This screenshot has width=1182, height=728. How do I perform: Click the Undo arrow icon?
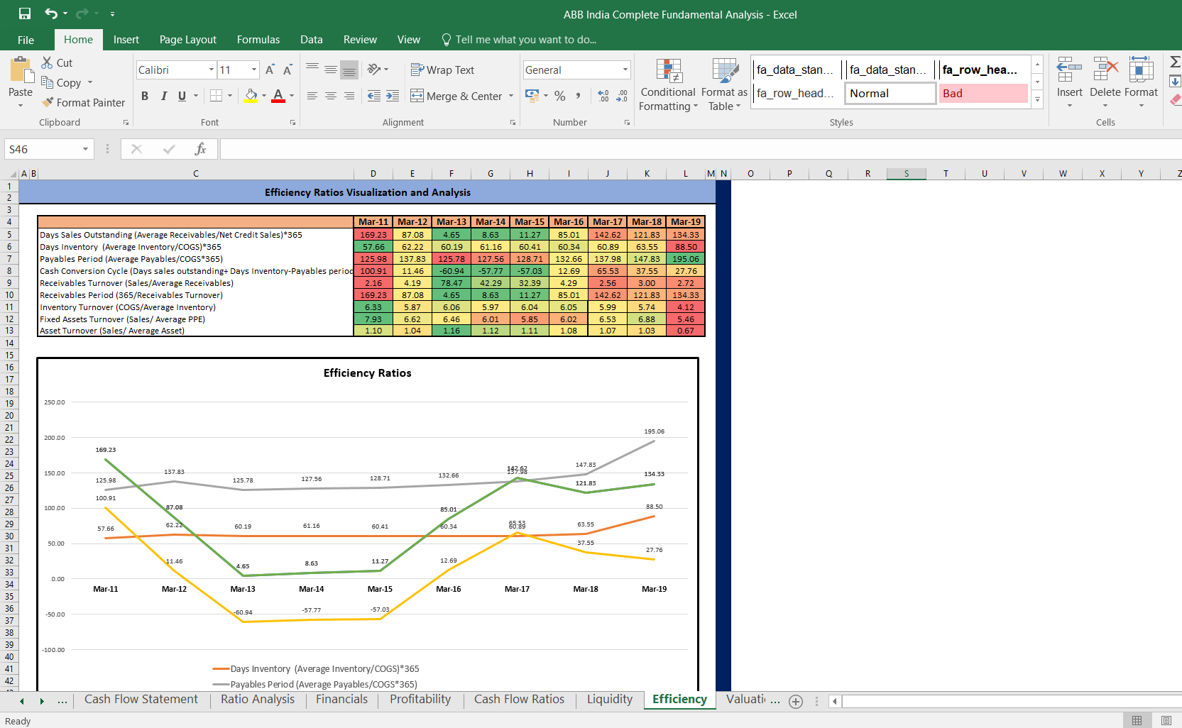point(51,13)
